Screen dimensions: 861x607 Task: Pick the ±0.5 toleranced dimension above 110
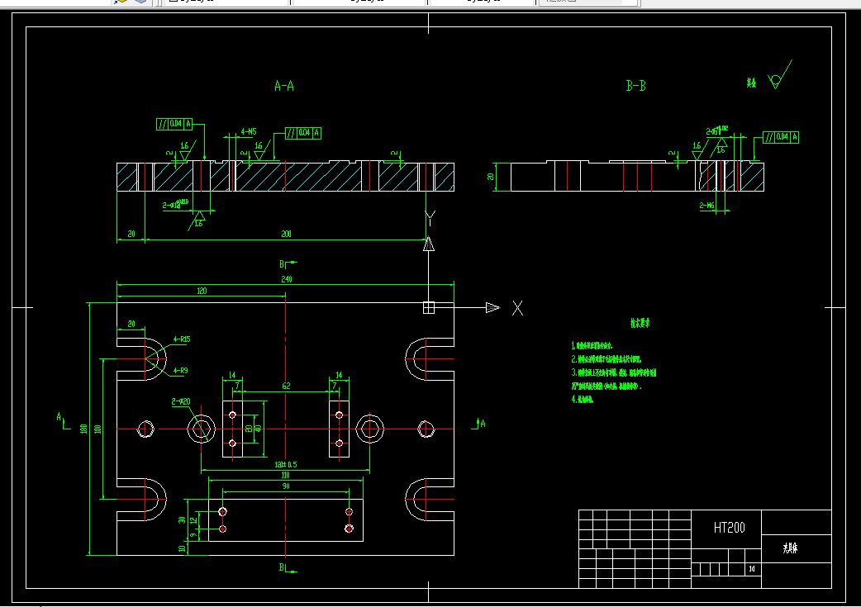[x=286, y=465]
